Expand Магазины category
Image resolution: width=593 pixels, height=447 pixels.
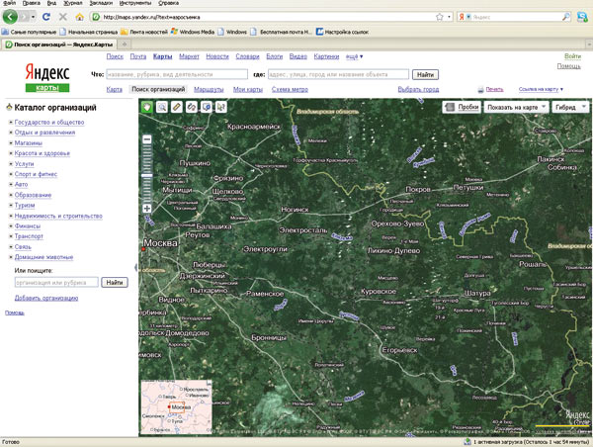click(x=11, y=143)
